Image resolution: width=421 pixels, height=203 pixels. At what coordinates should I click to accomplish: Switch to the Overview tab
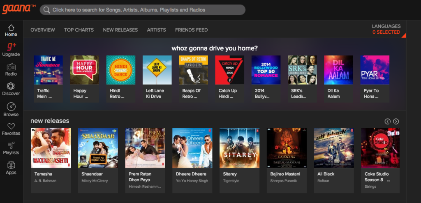coord(43,30)
